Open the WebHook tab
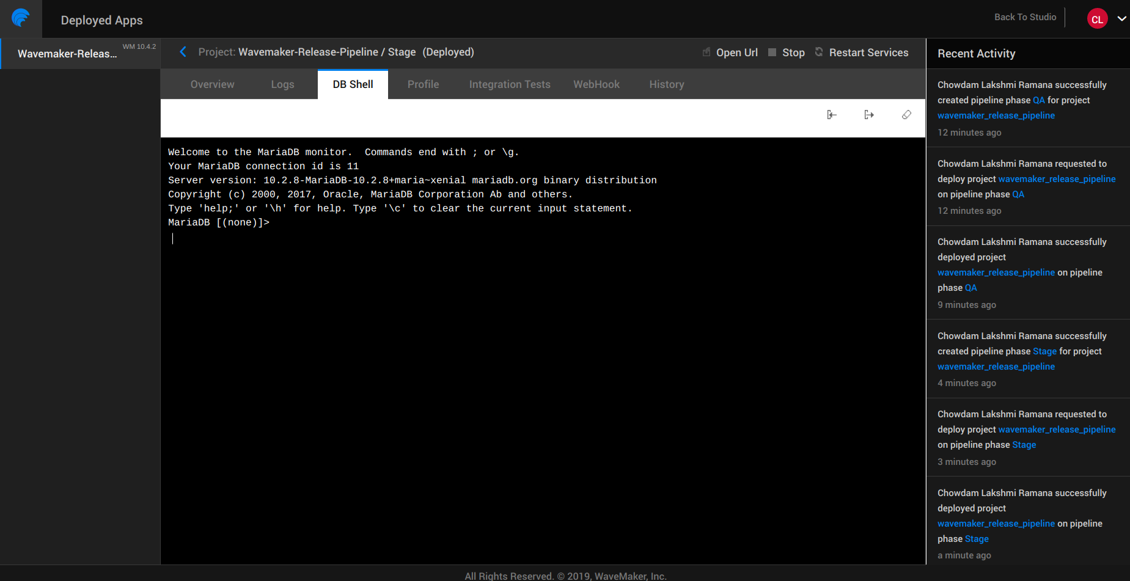The height and width of the screenshot is (581, 1130). pyautogui.click(x=596, y=84)
